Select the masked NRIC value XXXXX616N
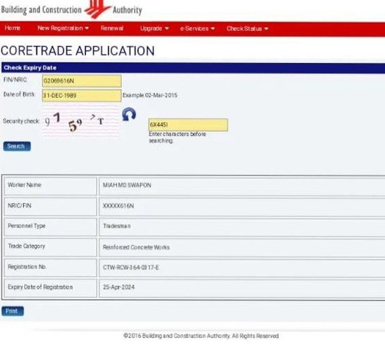 pos(119,206)
